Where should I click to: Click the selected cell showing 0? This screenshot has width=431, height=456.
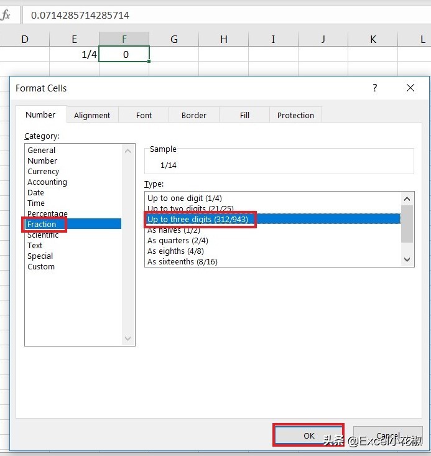(x=124, y=54)
